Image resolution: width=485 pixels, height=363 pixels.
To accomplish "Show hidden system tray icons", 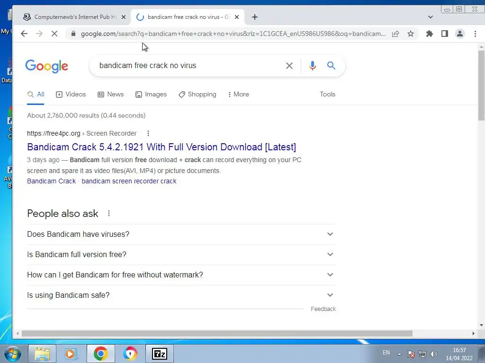I will click(399, 354).
